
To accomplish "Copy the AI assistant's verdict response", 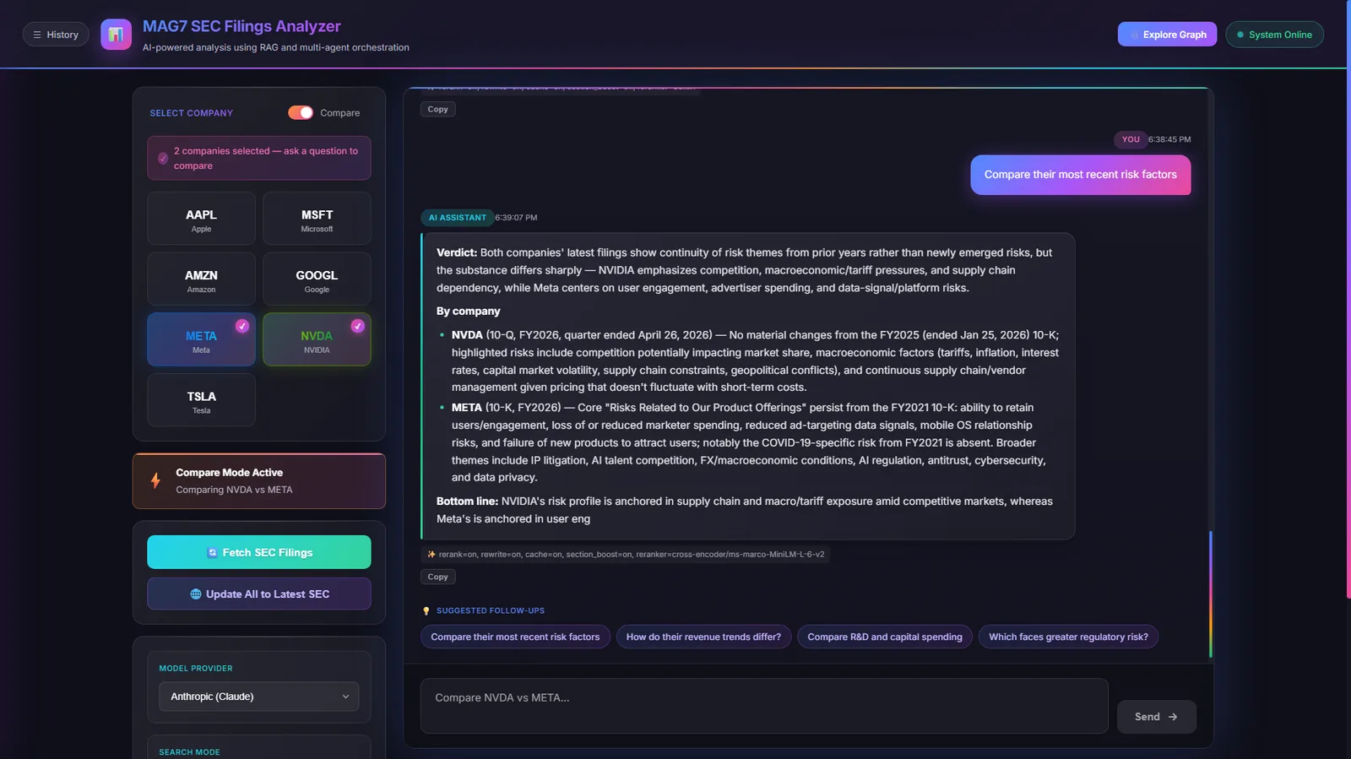I will pyautogui.click(x=437, y=577).
